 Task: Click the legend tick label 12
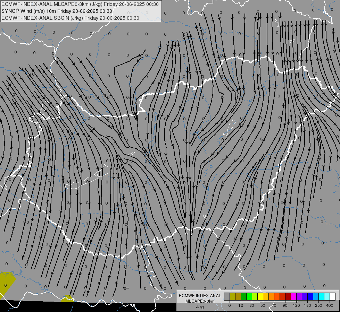tap(241, 305)
